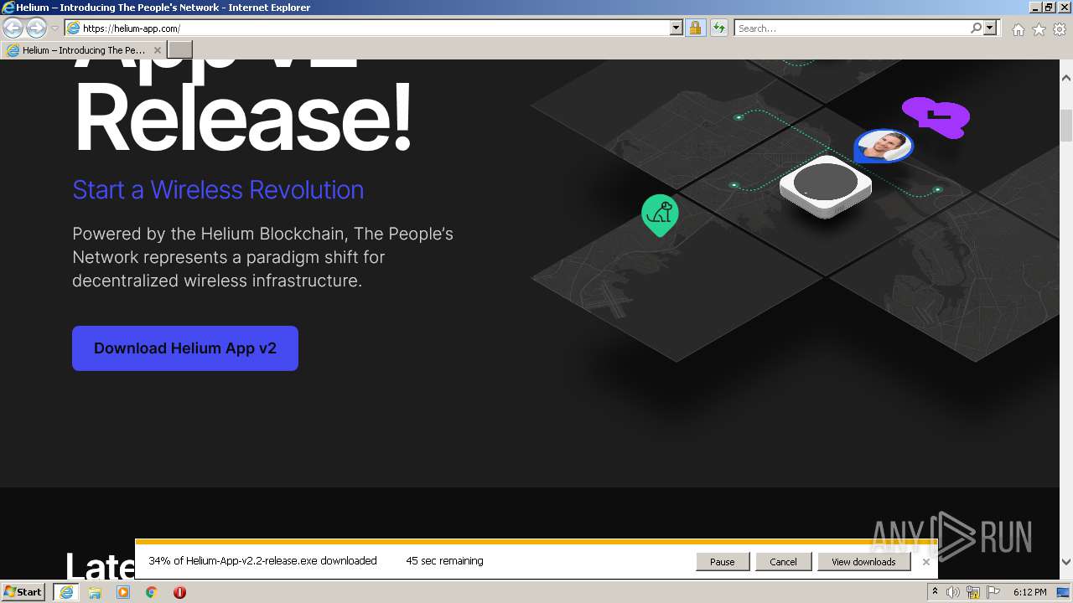1073x603 pixels.
Task: Click the search magnifier icon
Action: point(976,28)
